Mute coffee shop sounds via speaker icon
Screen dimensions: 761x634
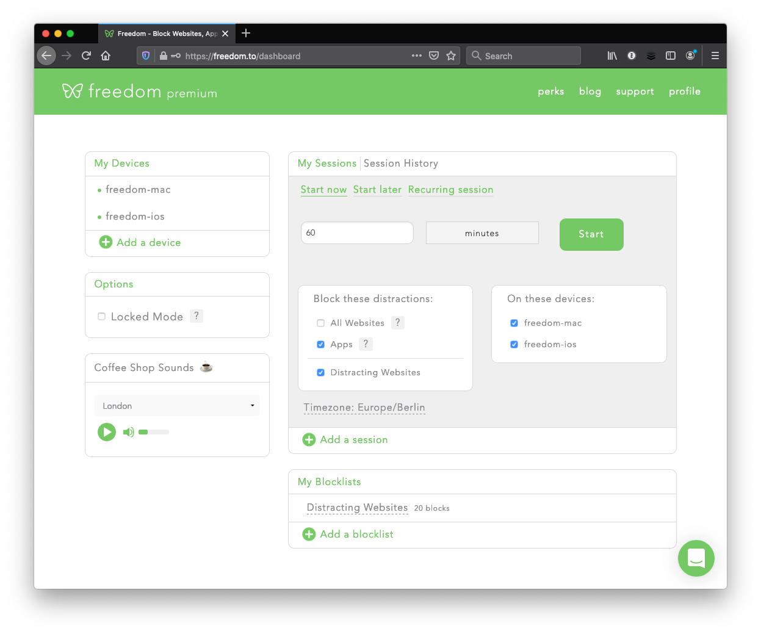(128, 432)
